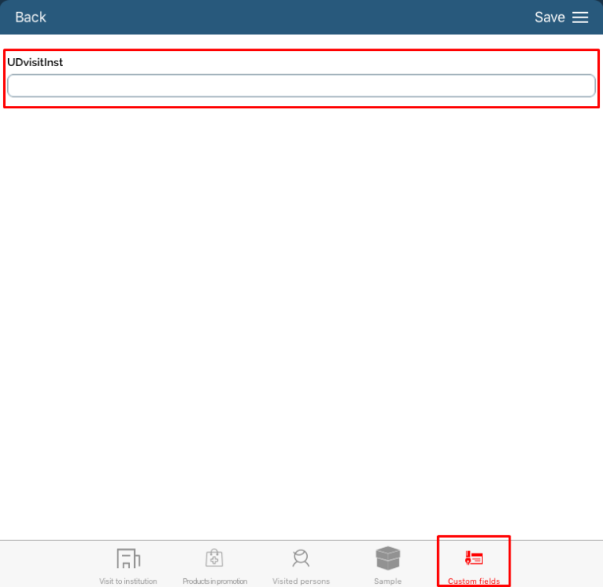
Task: Tap the Visited persons icon
Action: (301, 558)
